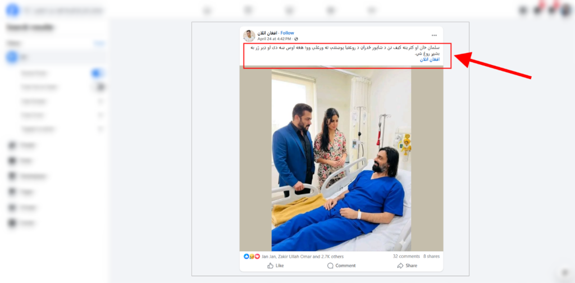Select the highlighted blue filter category in sidebar
Viewport: 575px width, 283px height.
pos(55,57)
